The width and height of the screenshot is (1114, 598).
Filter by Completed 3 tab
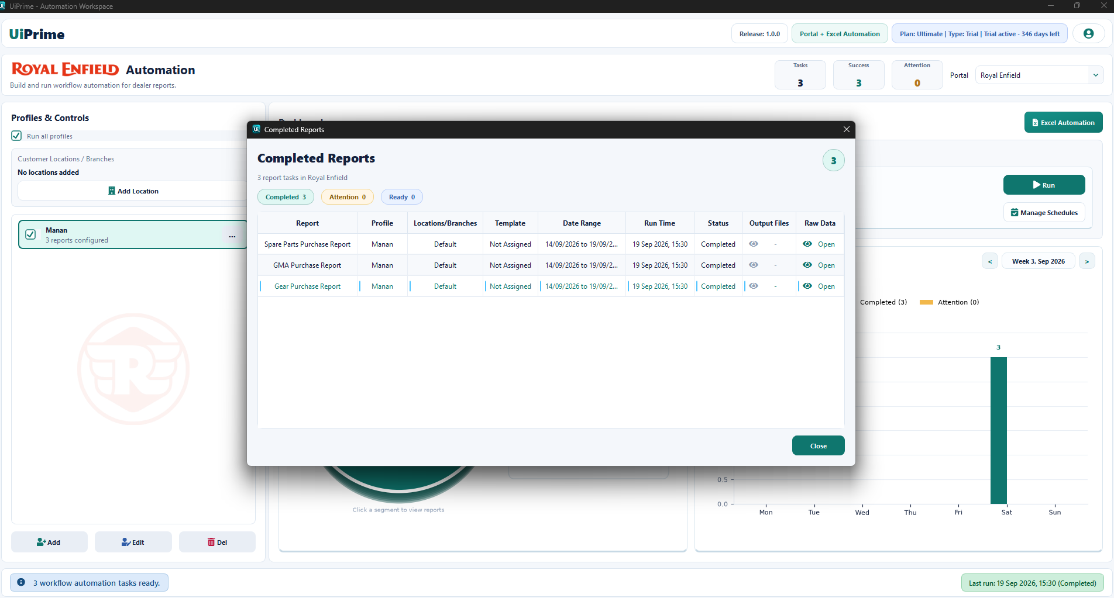click(286, 197)
